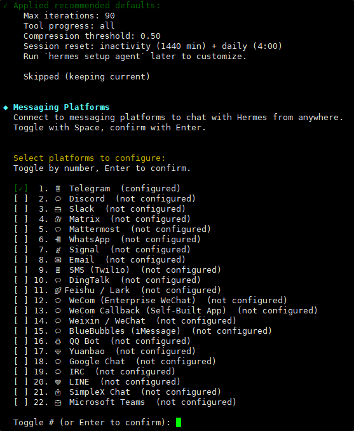Click the Slack briefcase icon
The height and width of the screenshot is (431, 354).
58,209
